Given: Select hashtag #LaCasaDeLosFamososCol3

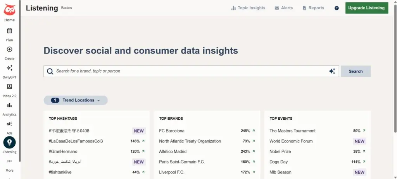Looking at the screenshot, I should (x=76, y=141).
